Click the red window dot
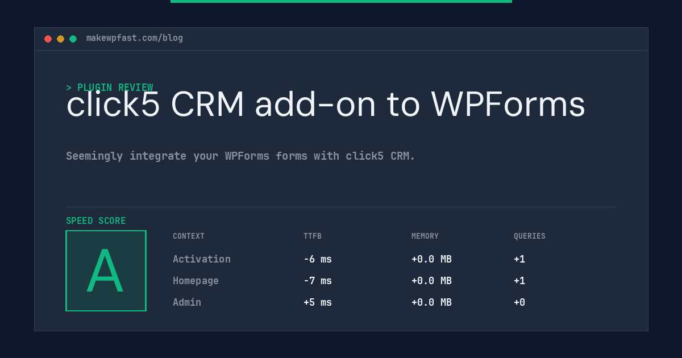 click(48, 39)
